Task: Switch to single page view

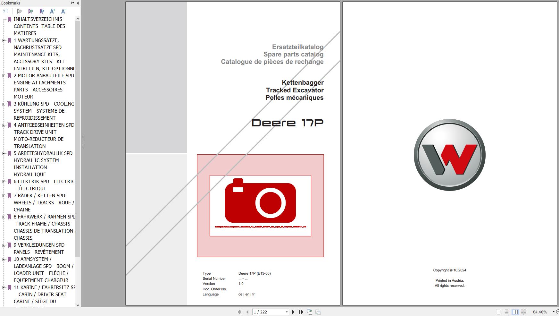Action: 498,312
